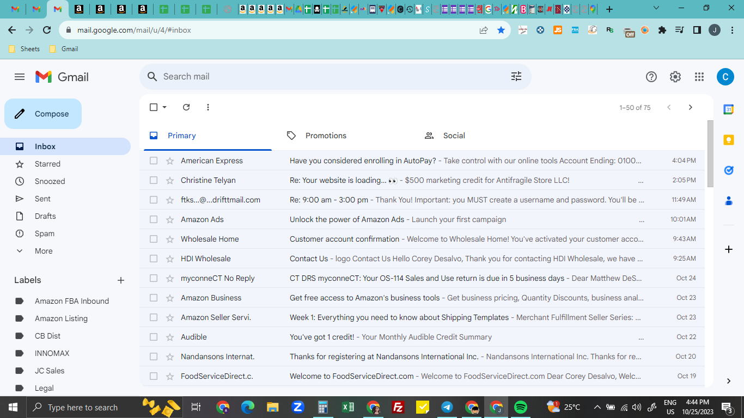Reload the browser page
This screenshot has width=744, height=418.
pos(47,30)
